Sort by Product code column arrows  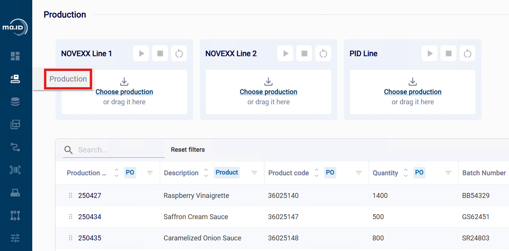click(x=317, y=173)
